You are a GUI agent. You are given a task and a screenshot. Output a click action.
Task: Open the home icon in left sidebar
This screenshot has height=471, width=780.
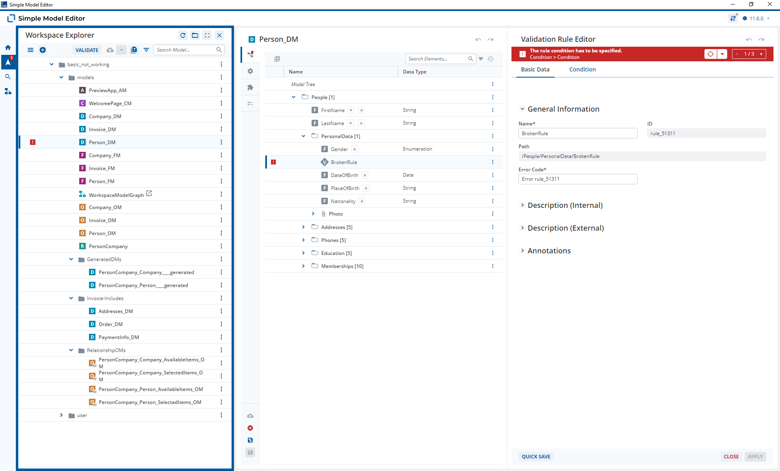tap(8, 48)
